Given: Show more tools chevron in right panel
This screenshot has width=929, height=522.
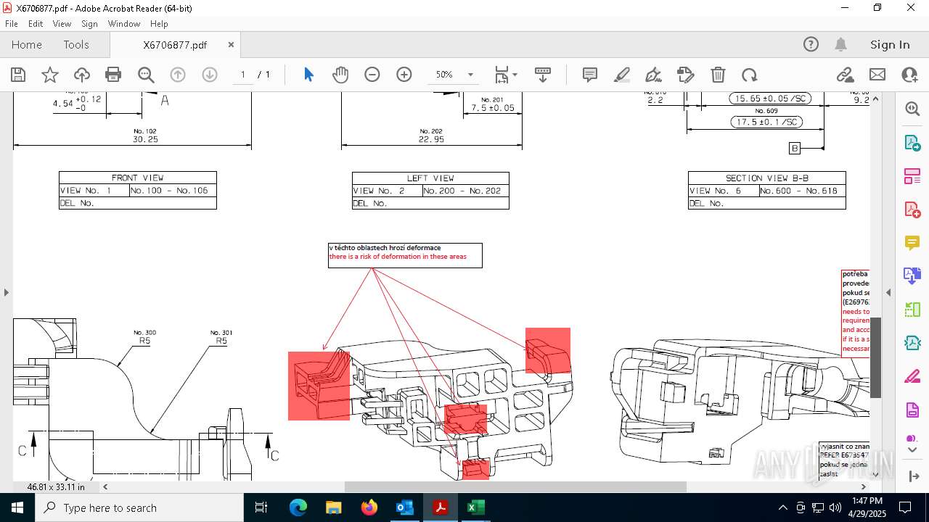Looking at the screenshot, I should click(912, 450).
